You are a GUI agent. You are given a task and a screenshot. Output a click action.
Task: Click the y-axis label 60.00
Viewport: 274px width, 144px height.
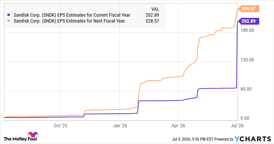click(x=246, y=89)
